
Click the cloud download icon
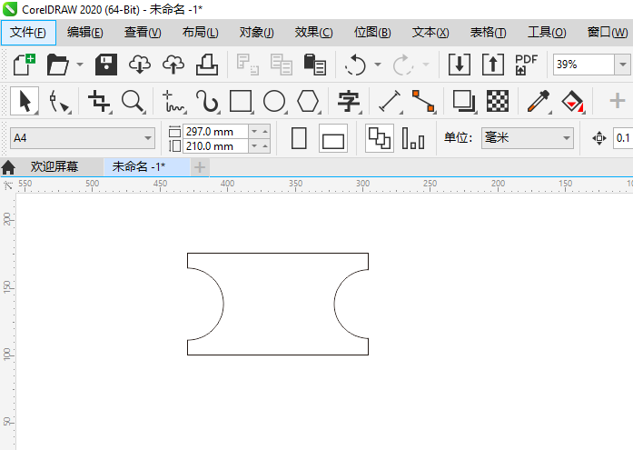click(x=140, y=65)
